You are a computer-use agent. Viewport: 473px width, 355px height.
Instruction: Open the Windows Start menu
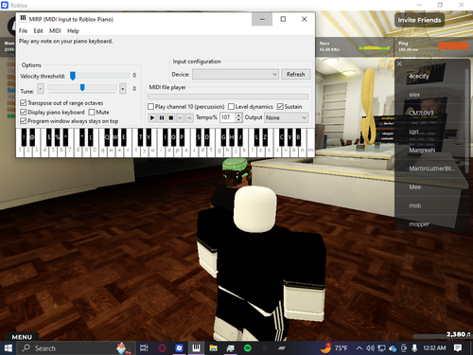pos(8,348)
